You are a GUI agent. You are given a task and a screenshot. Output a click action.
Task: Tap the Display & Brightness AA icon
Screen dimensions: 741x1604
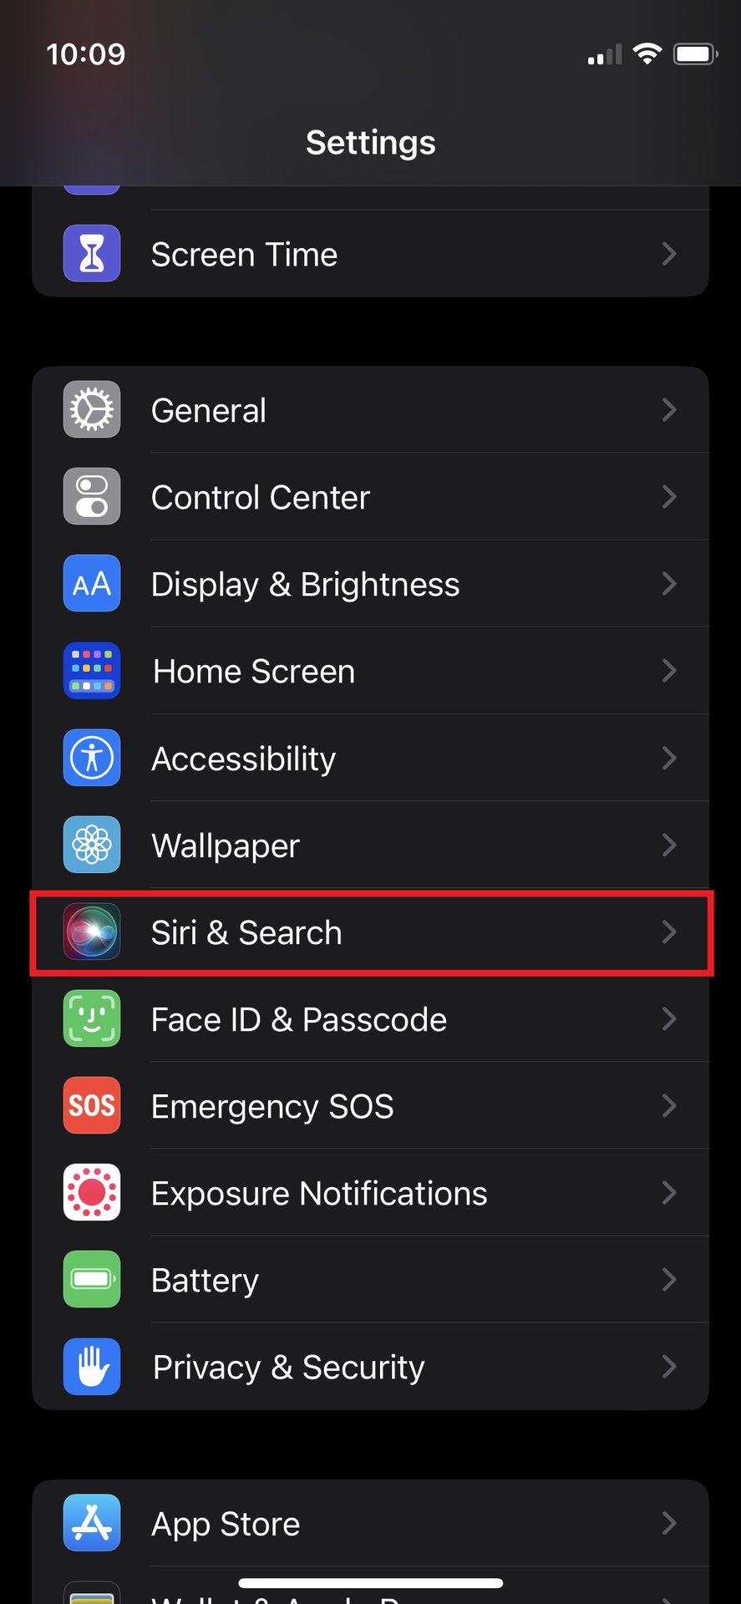[92, 584]
